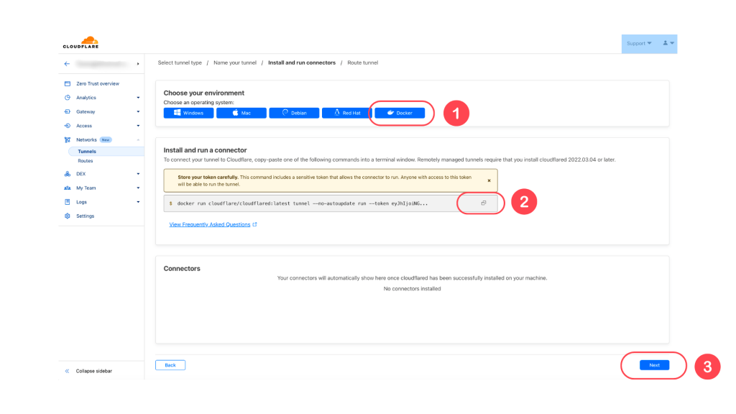This screenshot has height=414, width=736.
Task: Click the Cloudflare logo
Action: click(80, 42)
